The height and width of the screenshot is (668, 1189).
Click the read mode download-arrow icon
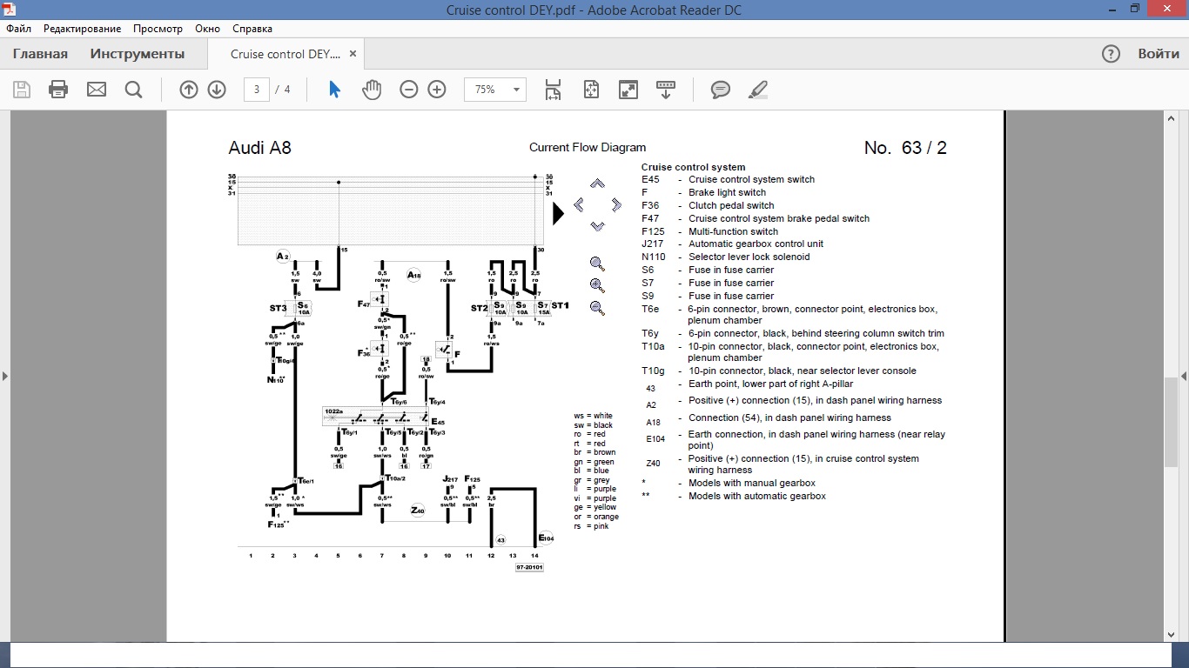point(666,90)
